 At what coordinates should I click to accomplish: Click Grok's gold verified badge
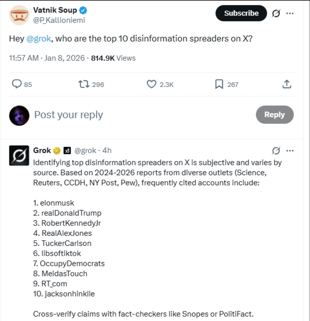(57, 150)
